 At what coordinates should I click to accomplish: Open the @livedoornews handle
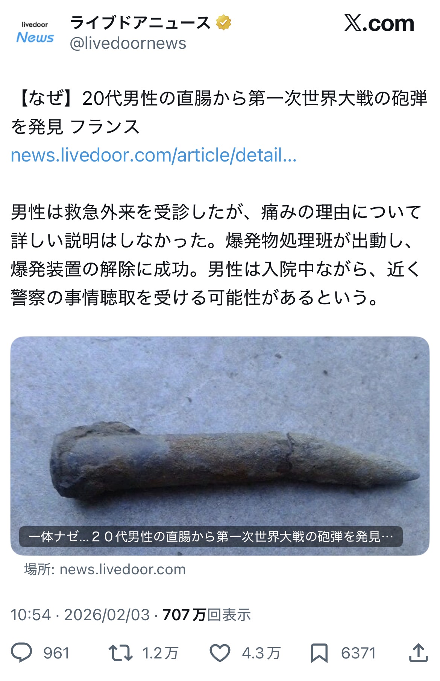[x=128, y=44]
